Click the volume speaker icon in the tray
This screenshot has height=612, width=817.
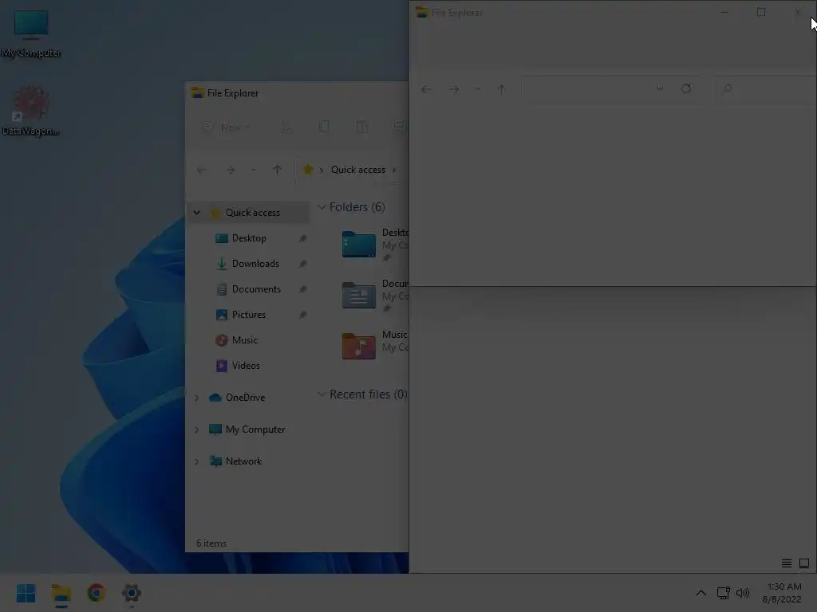[743, 593]
